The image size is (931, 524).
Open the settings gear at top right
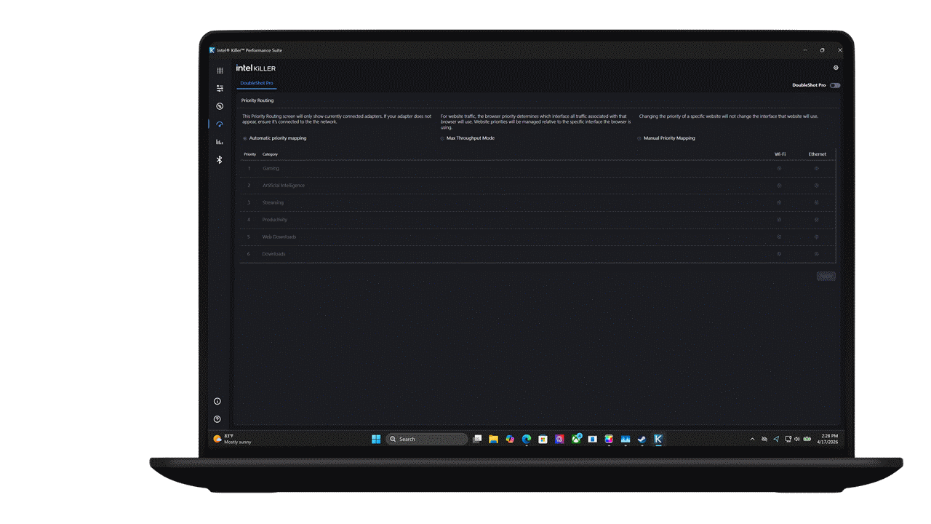coord(836,68)
